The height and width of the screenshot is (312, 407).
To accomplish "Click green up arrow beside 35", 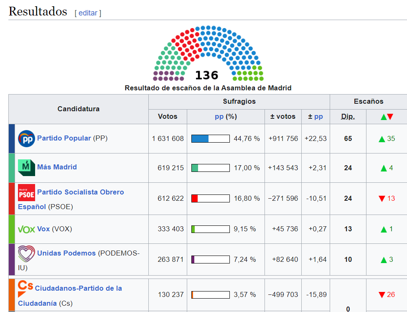I will coord(382,139).
